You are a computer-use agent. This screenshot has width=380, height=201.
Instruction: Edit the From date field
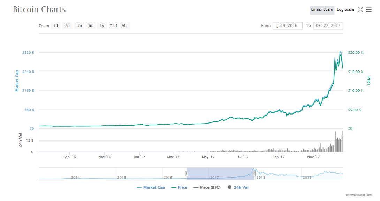(x=287, y=26)
